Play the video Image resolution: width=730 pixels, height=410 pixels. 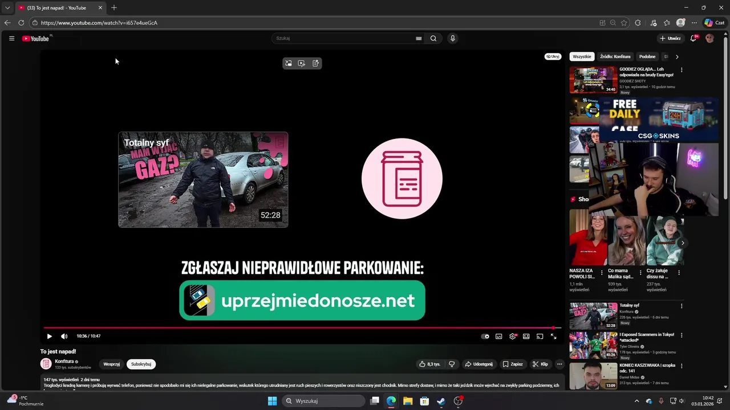tap(49, 336)
